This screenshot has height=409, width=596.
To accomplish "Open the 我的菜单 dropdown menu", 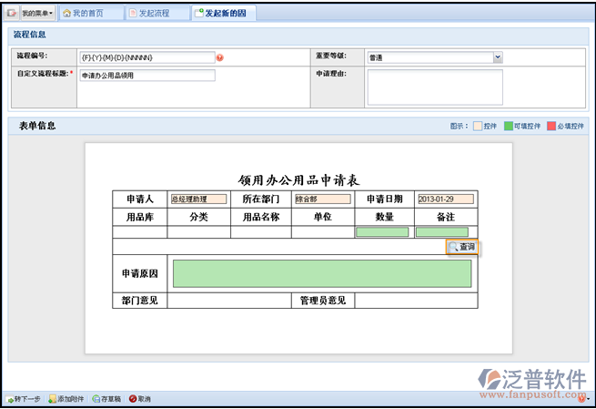I will click(37, 14).
